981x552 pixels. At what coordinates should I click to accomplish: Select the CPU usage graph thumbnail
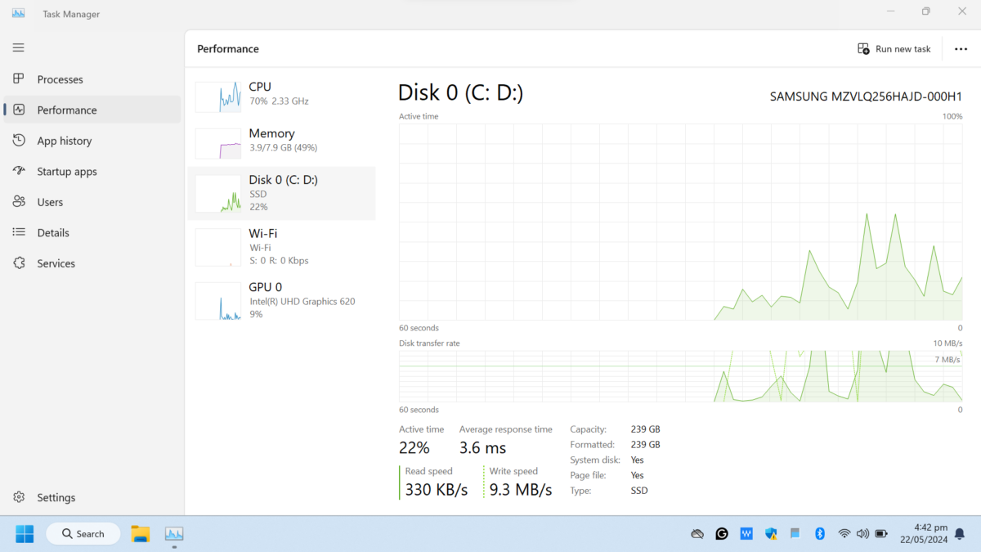218,96
